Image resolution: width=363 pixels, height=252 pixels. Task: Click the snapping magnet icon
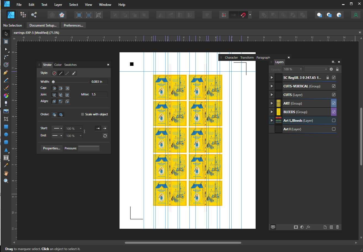(x=243, y=15)
